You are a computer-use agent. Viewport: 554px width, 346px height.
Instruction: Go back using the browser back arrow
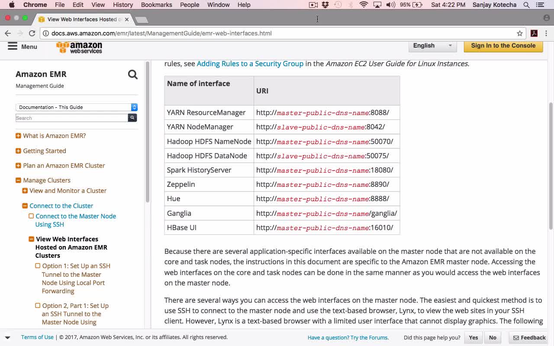pos(8,33)
